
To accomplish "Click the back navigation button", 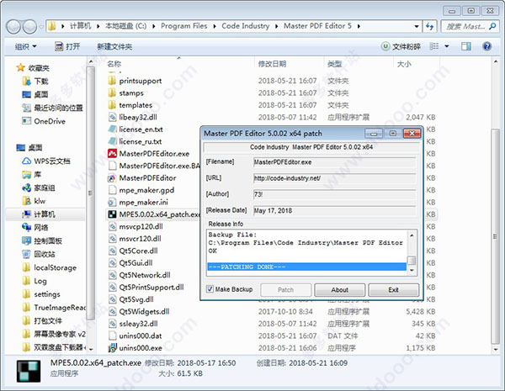I will [13, 26].
